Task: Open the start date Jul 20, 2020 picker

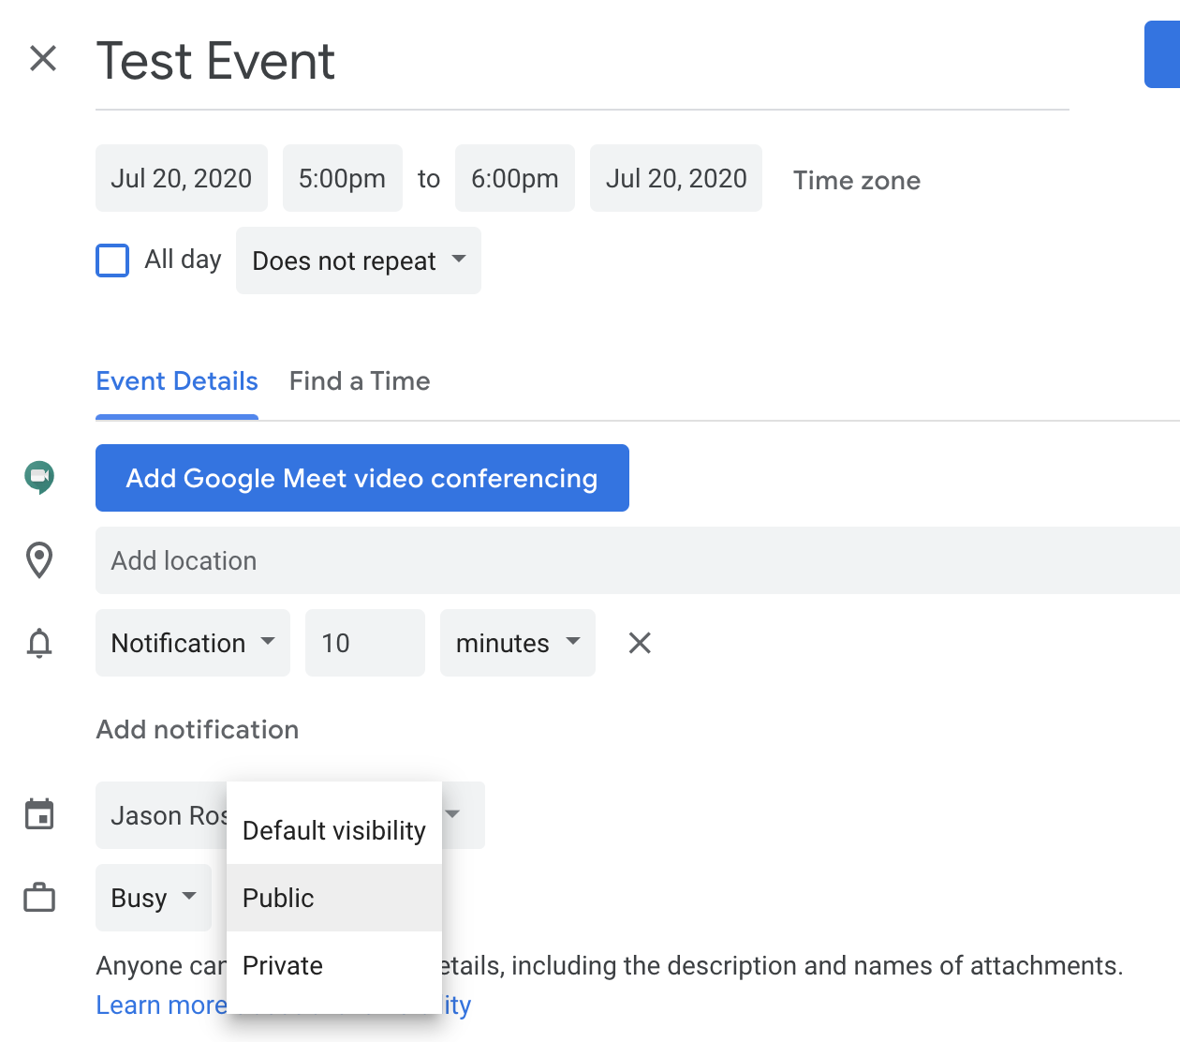Action: click(x=182, y=178)
